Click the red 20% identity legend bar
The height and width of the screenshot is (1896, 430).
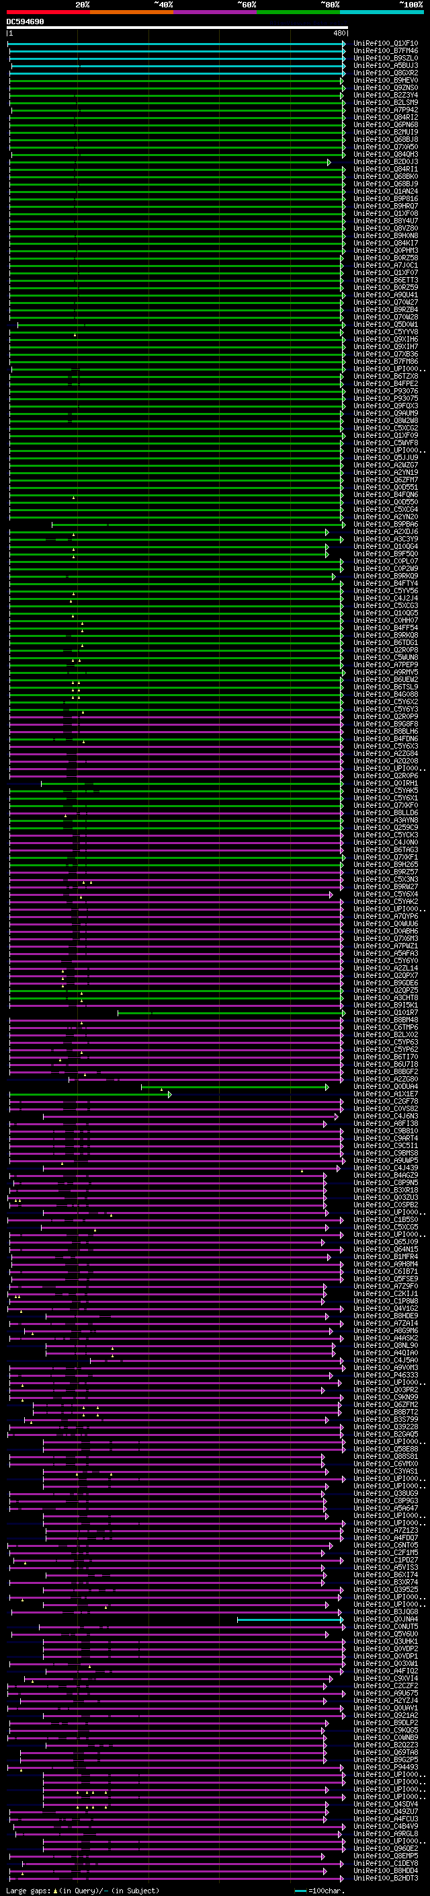(48, 12)
